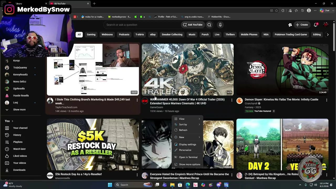Image resolution: width=336 pixels, height=189 pixels.
Task: Open the Demon Slayer Infinity Castle thumbnail
Action: point(282,70)
